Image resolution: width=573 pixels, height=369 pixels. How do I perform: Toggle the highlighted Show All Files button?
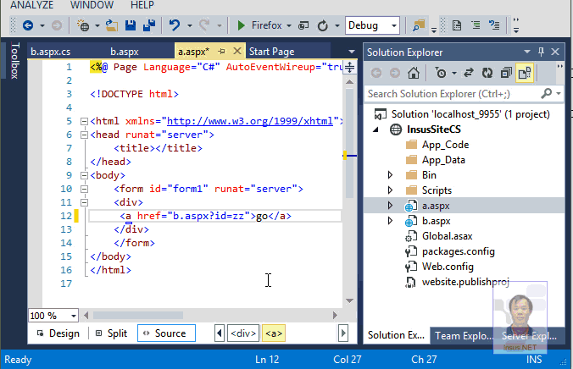[x=524, y=73]
